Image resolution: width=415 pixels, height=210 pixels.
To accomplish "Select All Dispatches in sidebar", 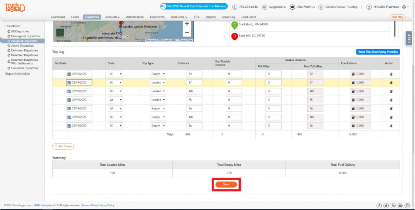I will coord(20,32).
